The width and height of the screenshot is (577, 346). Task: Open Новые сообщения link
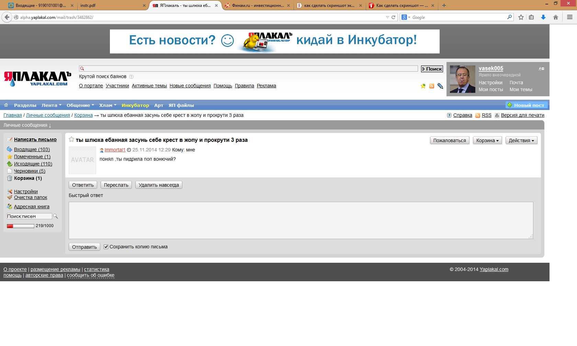coord(190,86)
